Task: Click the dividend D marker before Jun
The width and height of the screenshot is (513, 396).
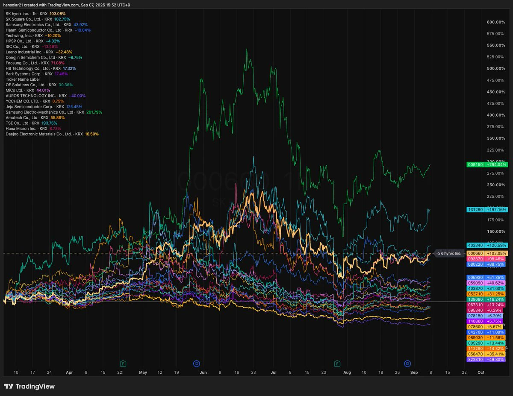Action: pyautogui.click(x=196, y=364)
